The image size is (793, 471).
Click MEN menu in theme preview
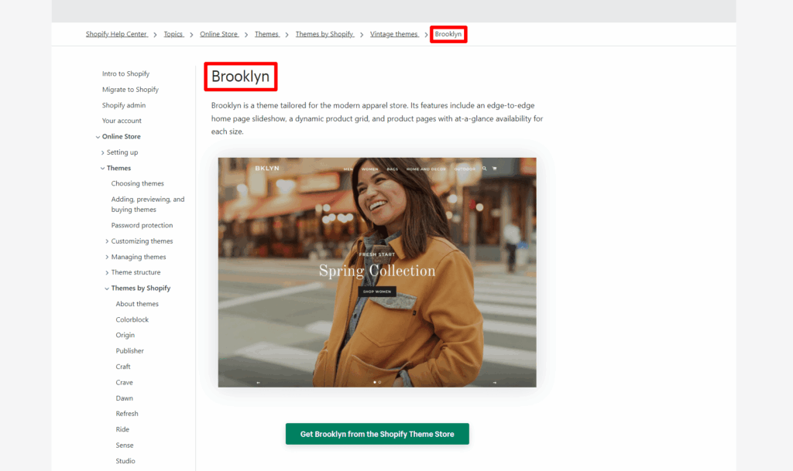point(348,169)
